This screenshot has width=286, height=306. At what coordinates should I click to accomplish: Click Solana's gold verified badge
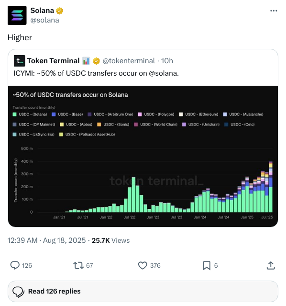point(59,11)
